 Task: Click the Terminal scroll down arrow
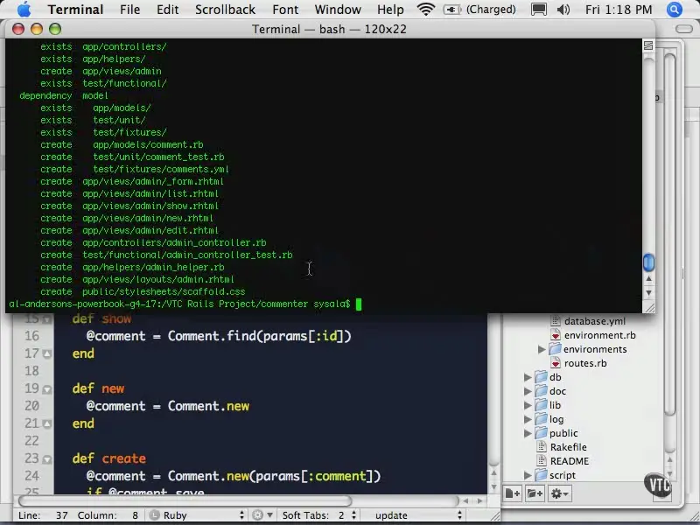648,292
